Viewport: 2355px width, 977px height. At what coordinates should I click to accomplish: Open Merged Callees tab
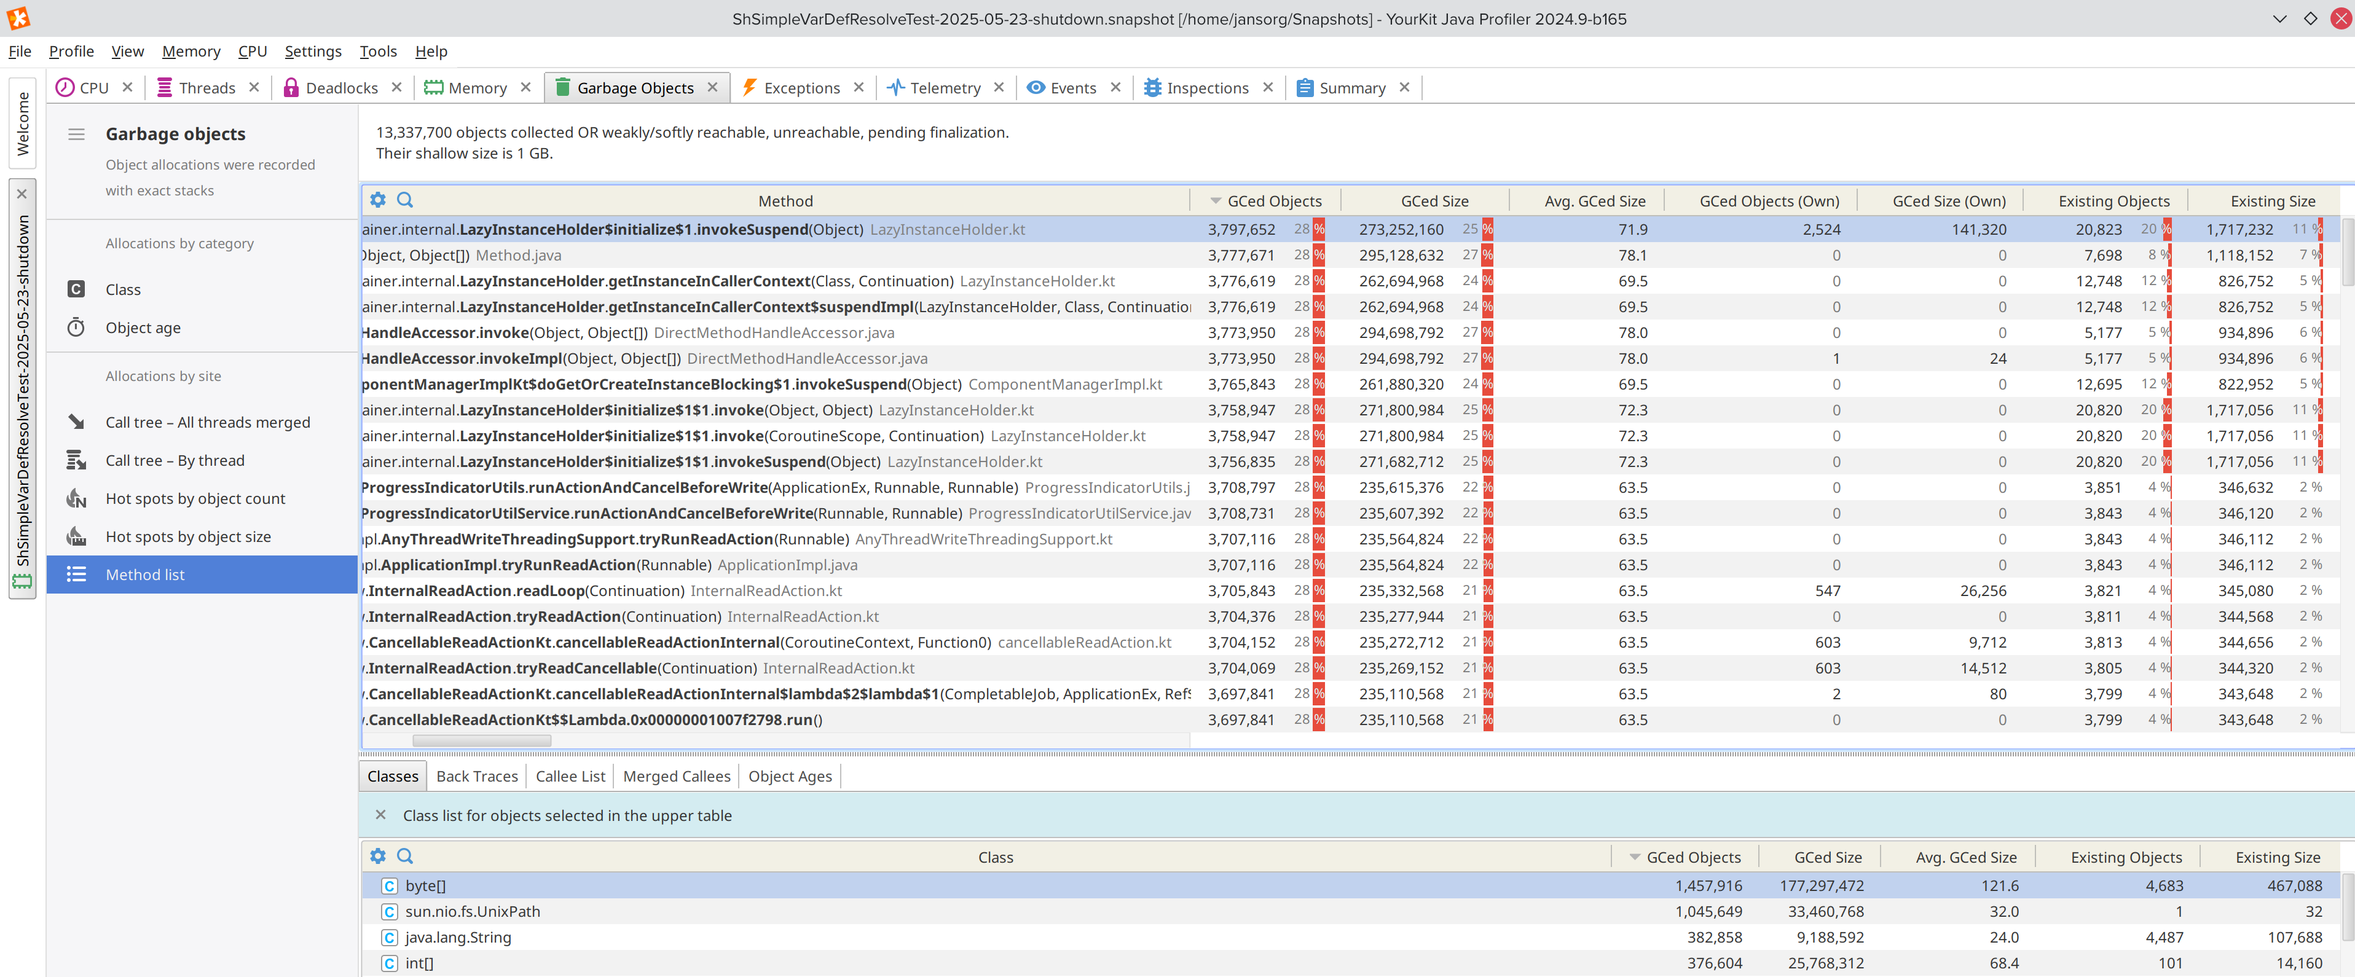(677, 777)
